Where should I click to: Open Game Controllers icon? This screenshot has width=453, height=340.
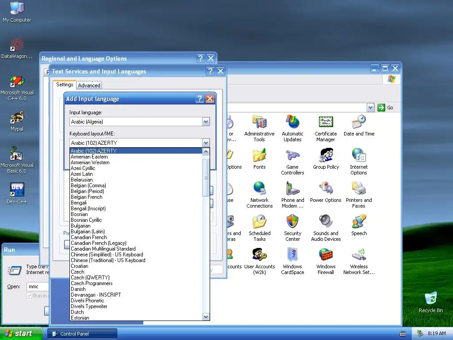tap(292, 161)
